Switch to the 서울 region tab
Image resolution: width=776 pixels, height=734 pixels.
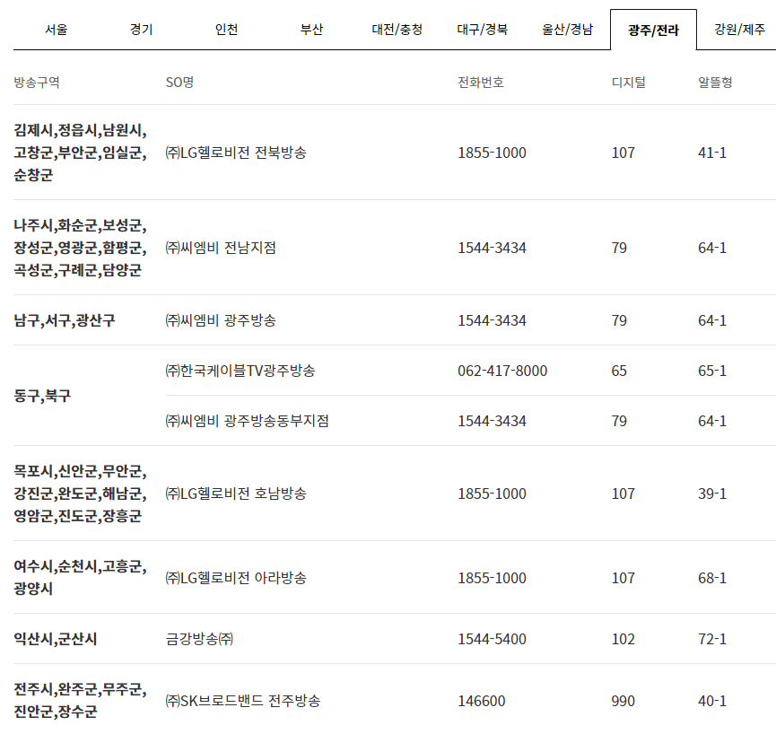pyautogui.click(x=56, y=30)
